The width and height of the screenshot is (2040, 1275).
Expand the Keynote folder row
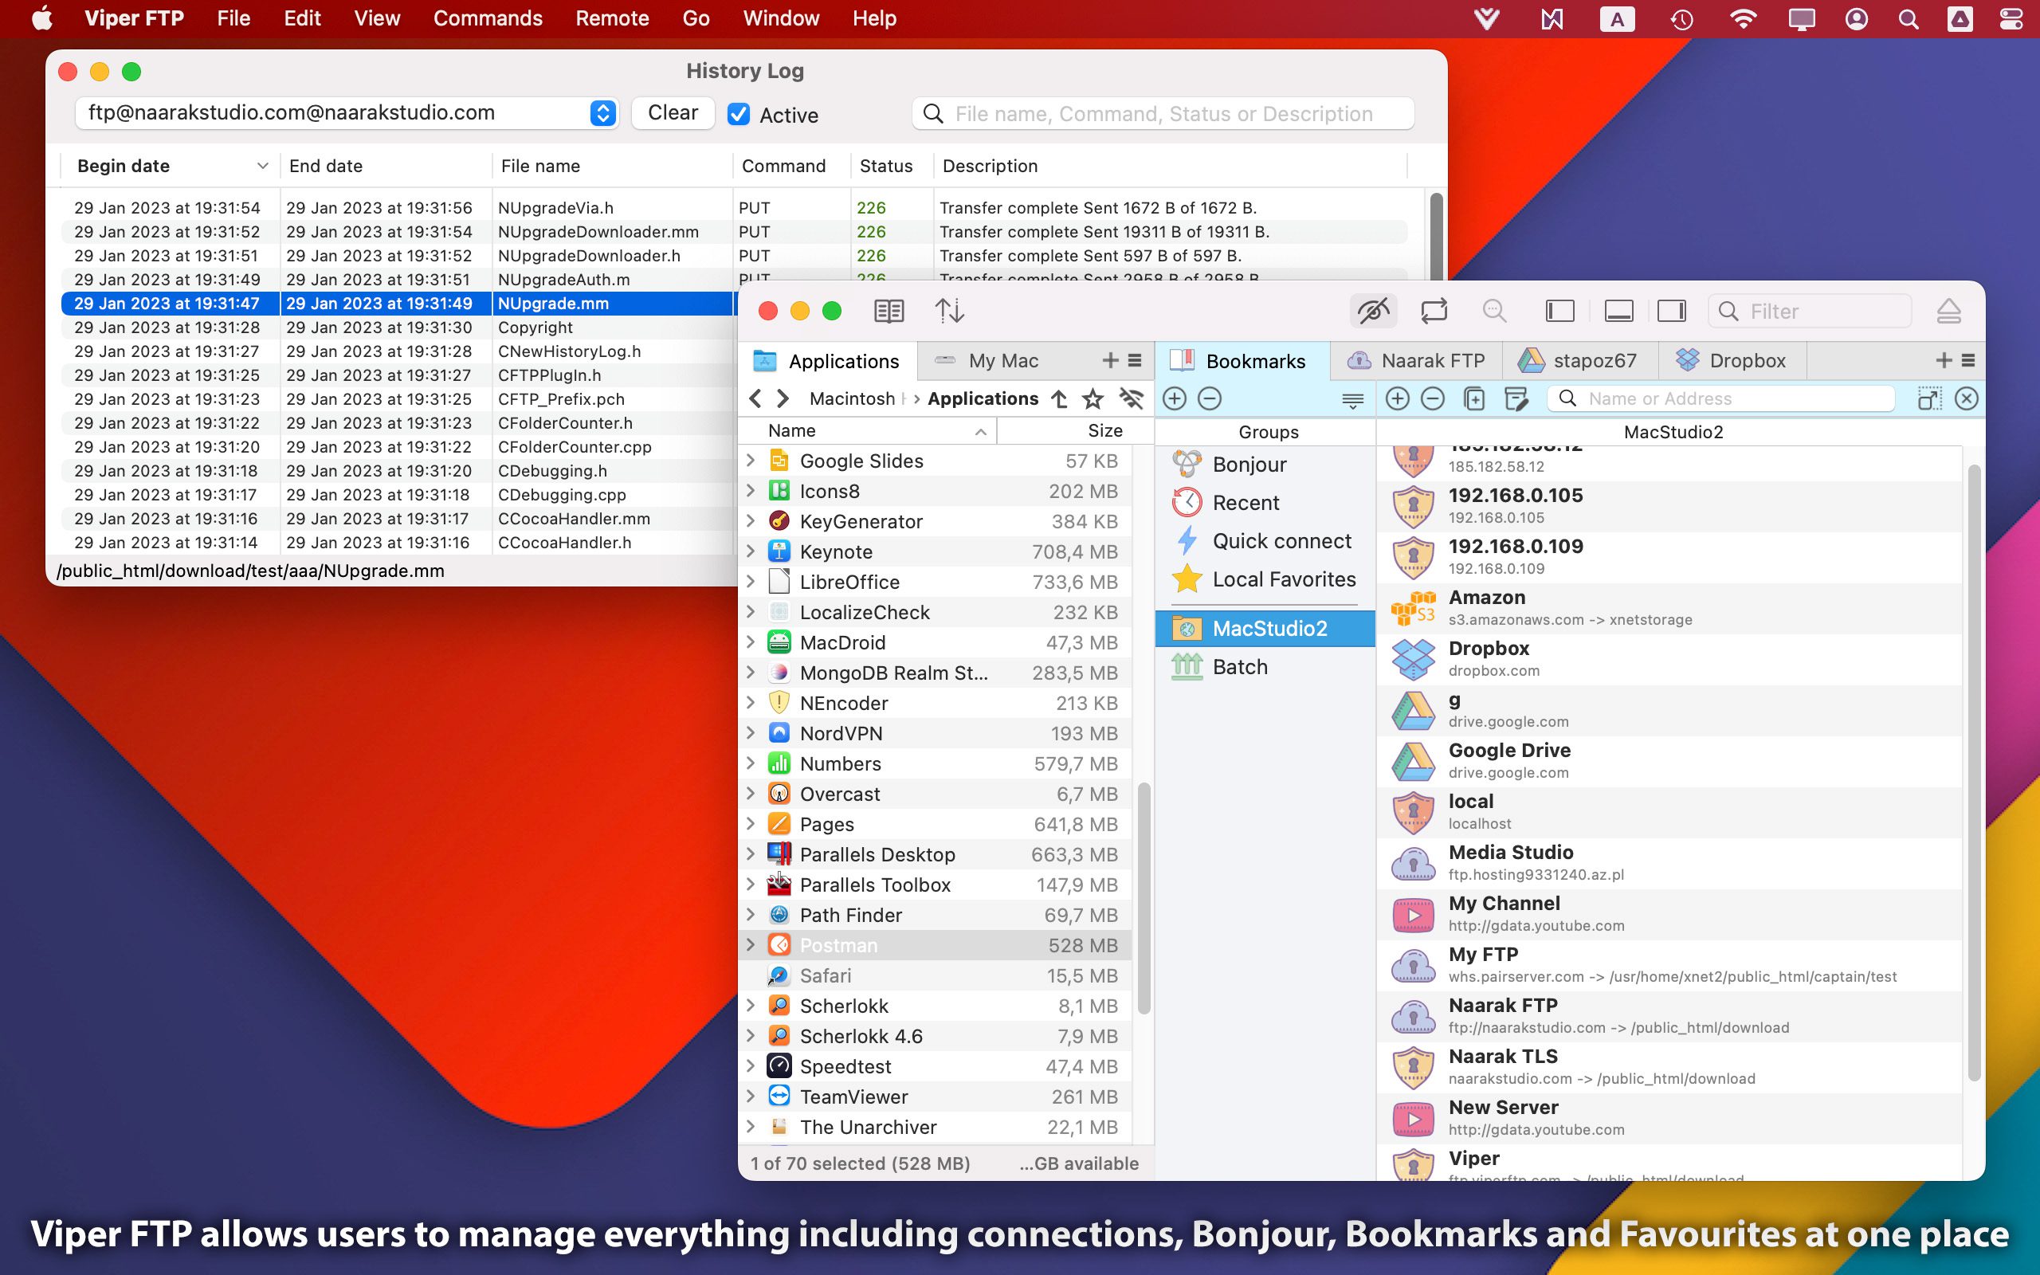click(750, 551)
